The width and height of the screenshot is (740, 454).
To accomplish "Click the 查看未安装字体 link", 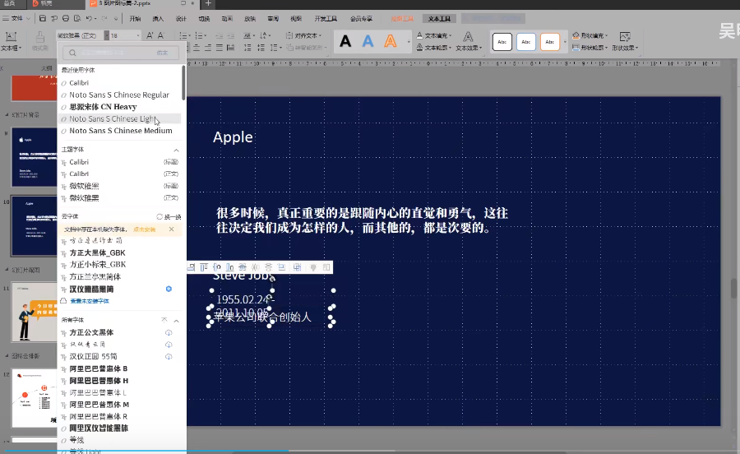I will [x=89, y=301].
